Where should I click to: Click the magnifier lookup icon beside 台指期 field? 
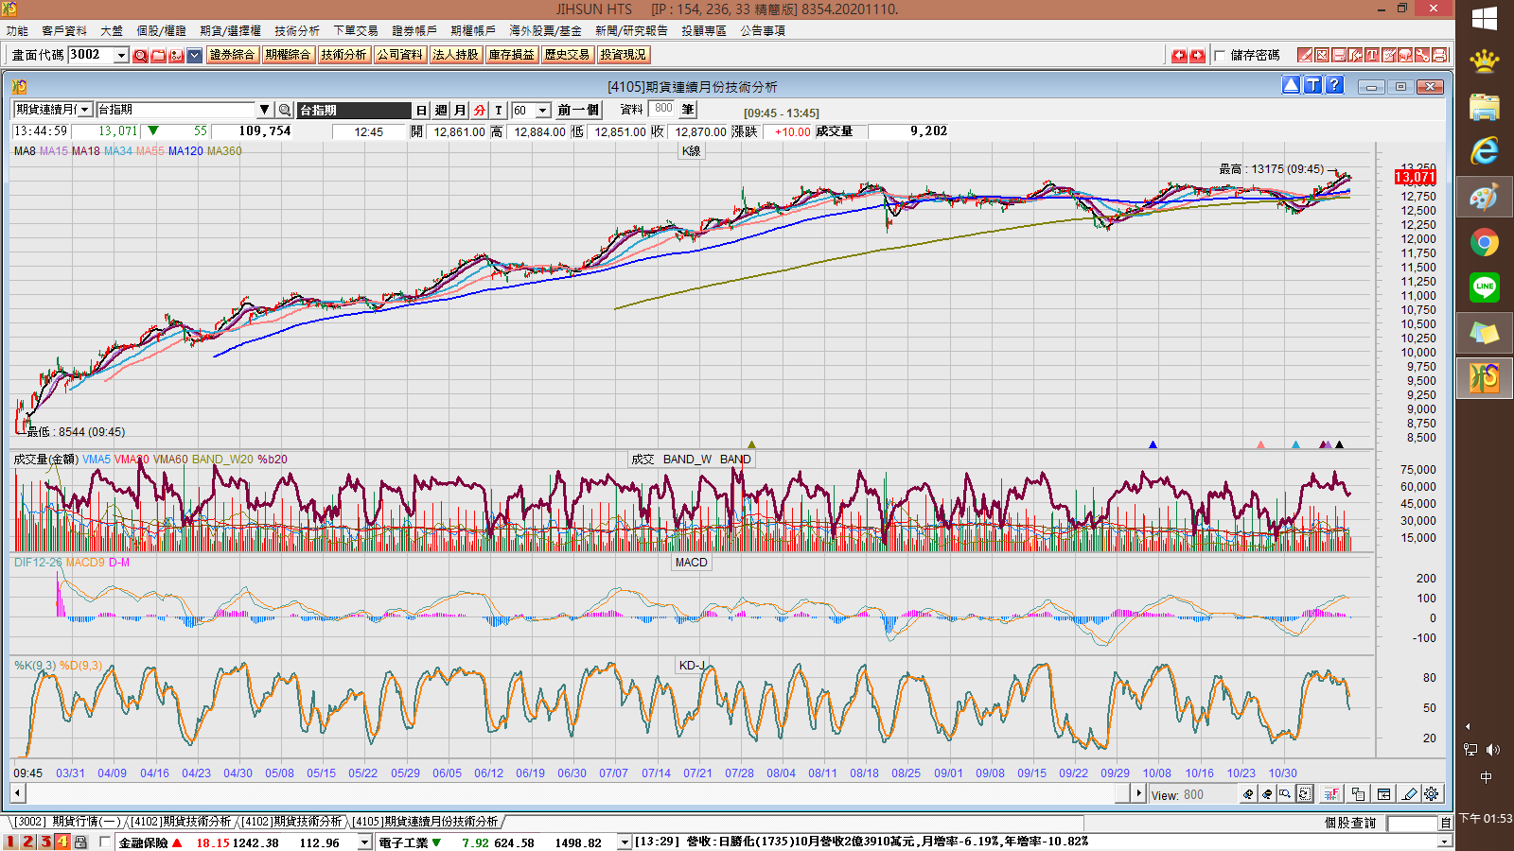pyautogui.click(x=284, y=110)
